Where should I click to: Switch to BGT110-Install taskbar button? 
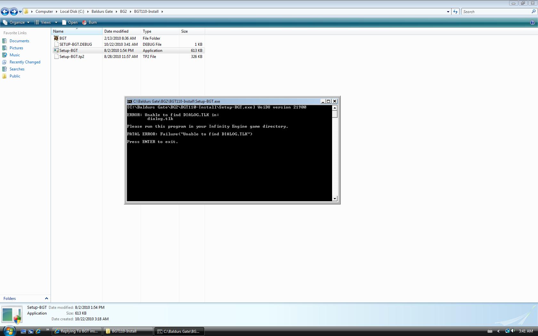coord(128,331)
